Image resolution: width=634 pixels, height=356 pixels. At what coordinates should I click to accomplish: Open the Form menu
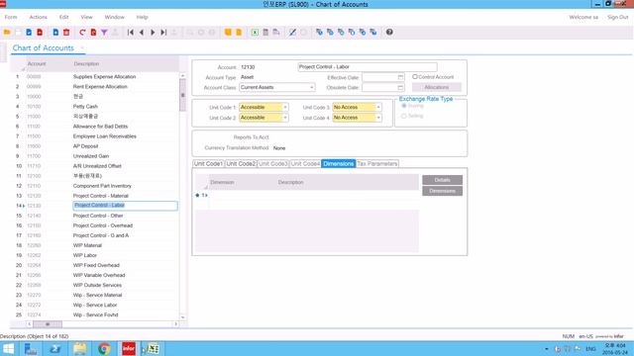click(11, 18)
